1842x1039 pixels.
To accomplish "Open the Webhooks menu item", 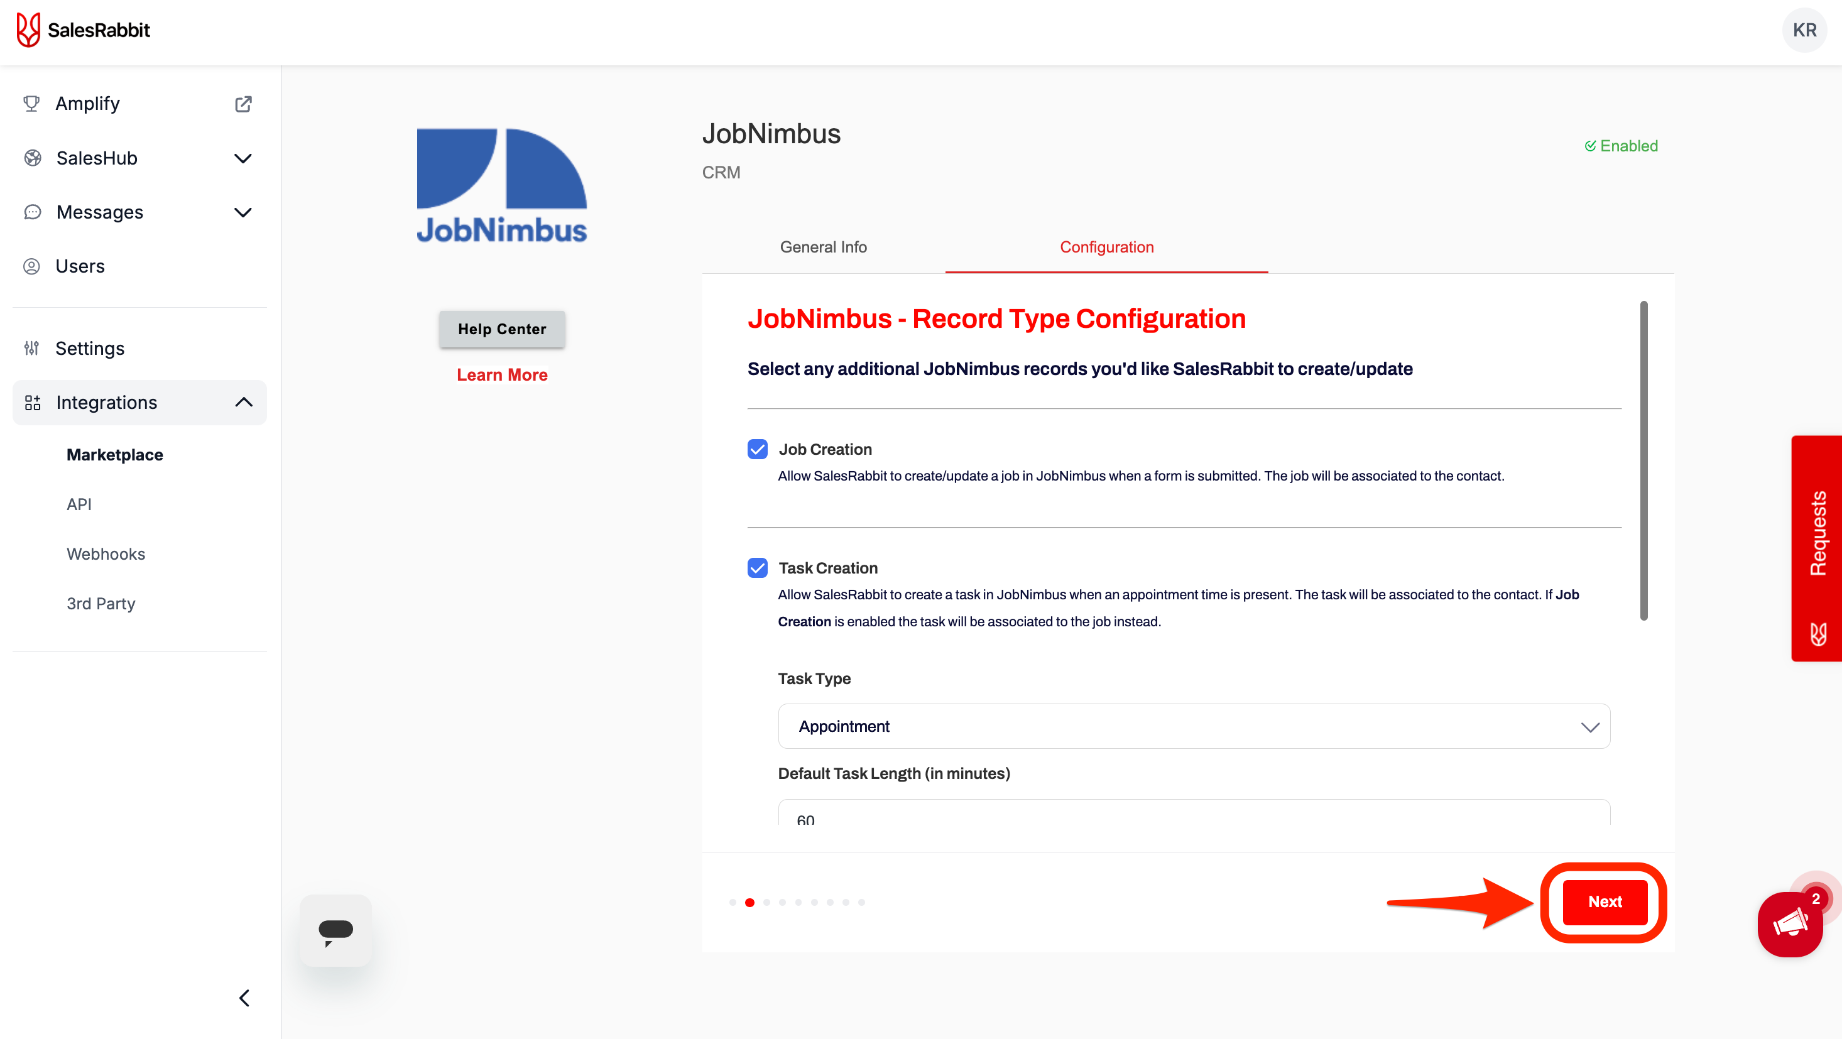I will pos(106,553).
